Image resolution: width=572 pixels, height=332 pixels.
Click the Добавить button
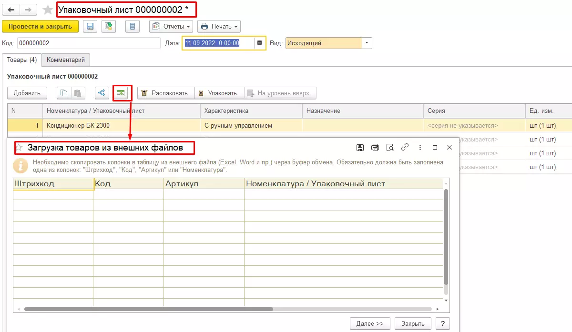(x=27, y=93)
